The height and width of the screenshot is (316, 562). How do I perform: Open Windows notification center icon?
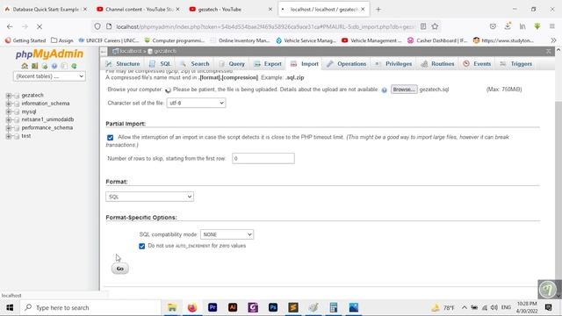pos(548,307)
